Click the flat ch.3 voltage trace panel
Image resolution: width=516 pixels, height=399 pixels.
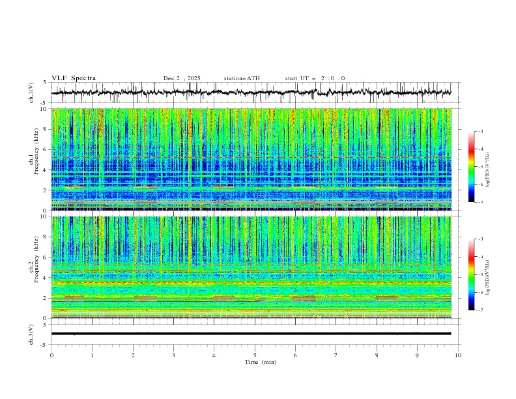pos(255,334)
